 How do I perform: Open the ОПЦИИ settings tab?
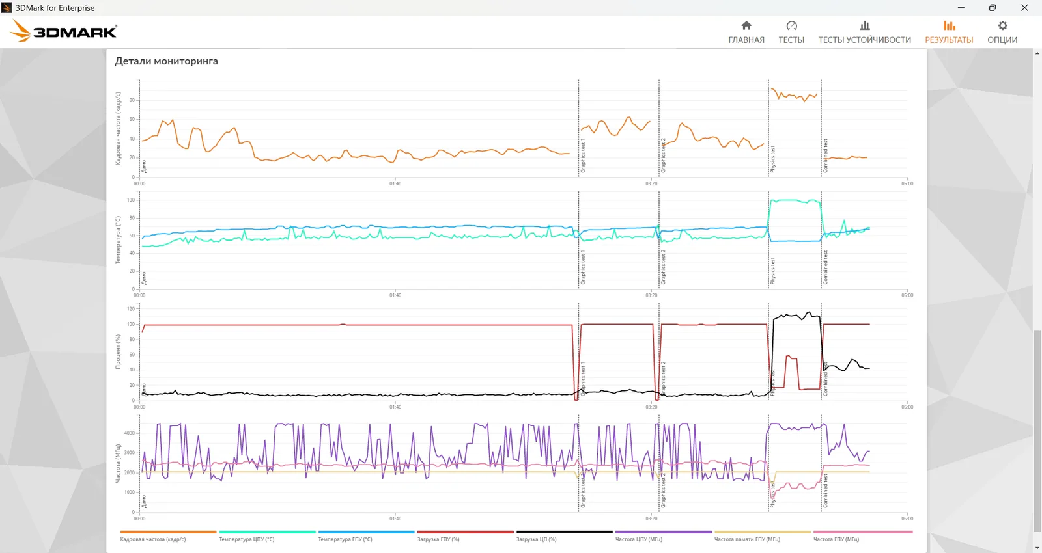pyautogui.click(x=1002, y=32)
